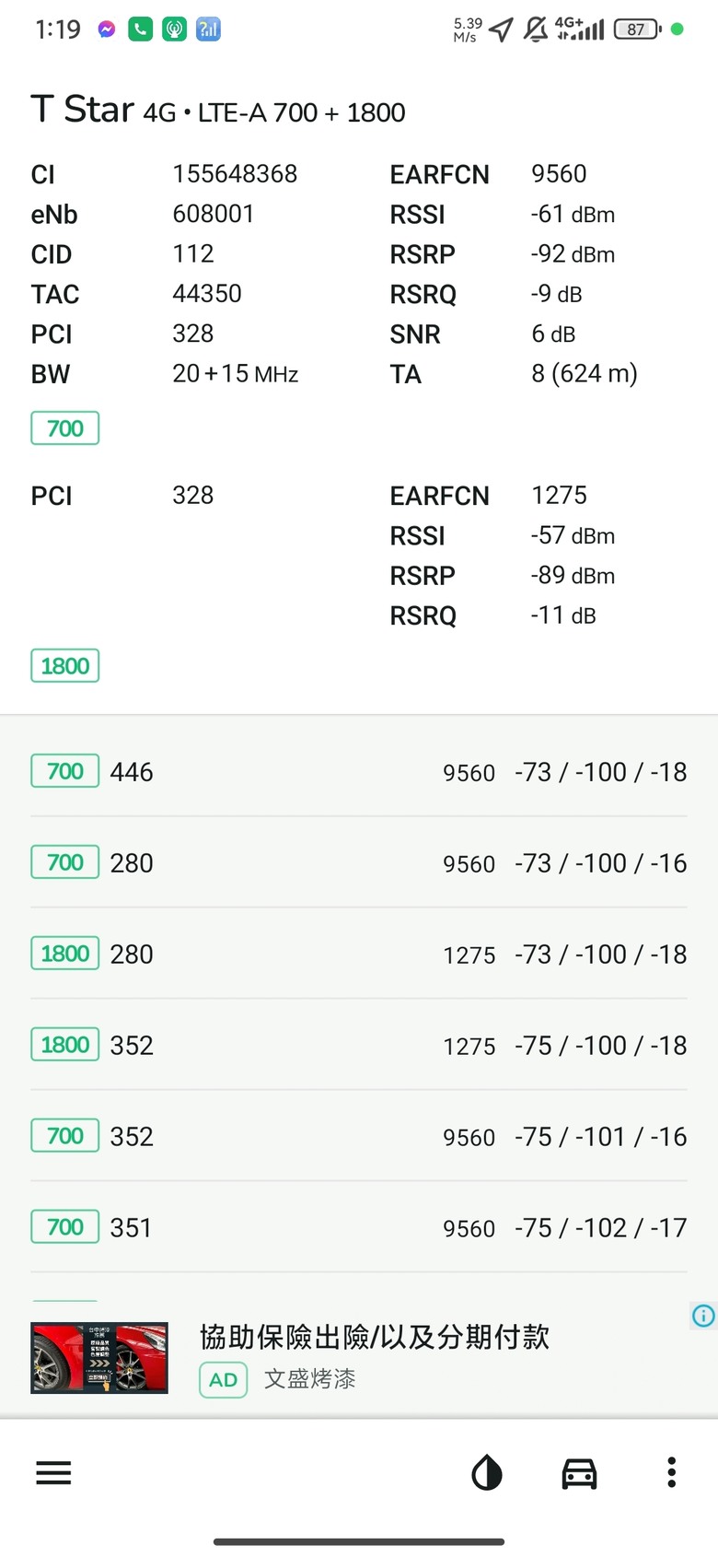The width and height of the screenshot is (718, 1557).
Task: Tap the battery indicator in status bar
Action: [637, 29]
